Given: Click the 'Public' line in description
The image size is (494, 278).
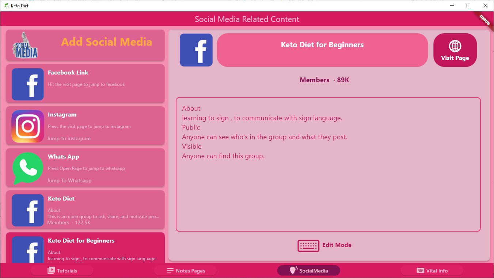Looking at the screenshot, I should (x=191, y=127).
